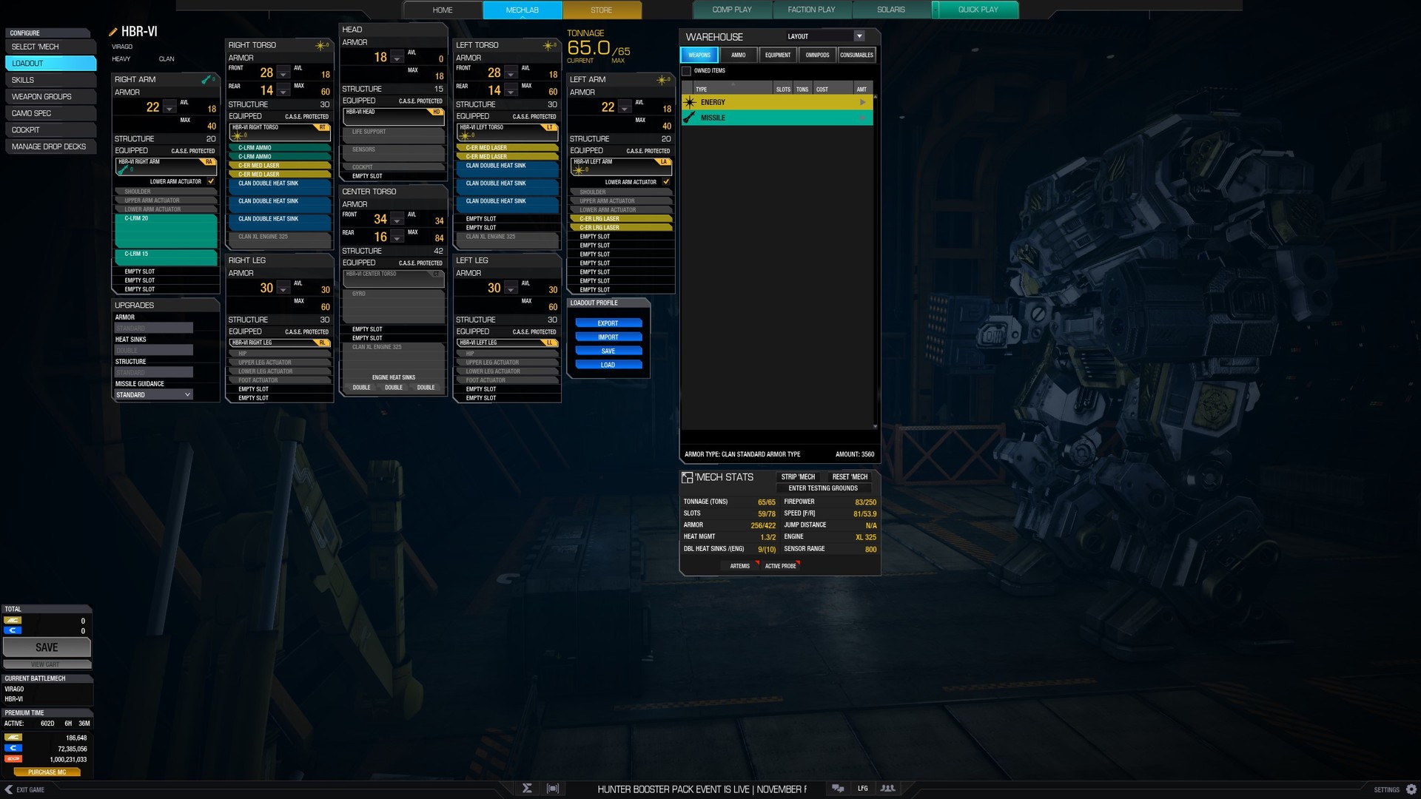Toggle right arm Lower Arm Actuator checkbox

point(211,181)
